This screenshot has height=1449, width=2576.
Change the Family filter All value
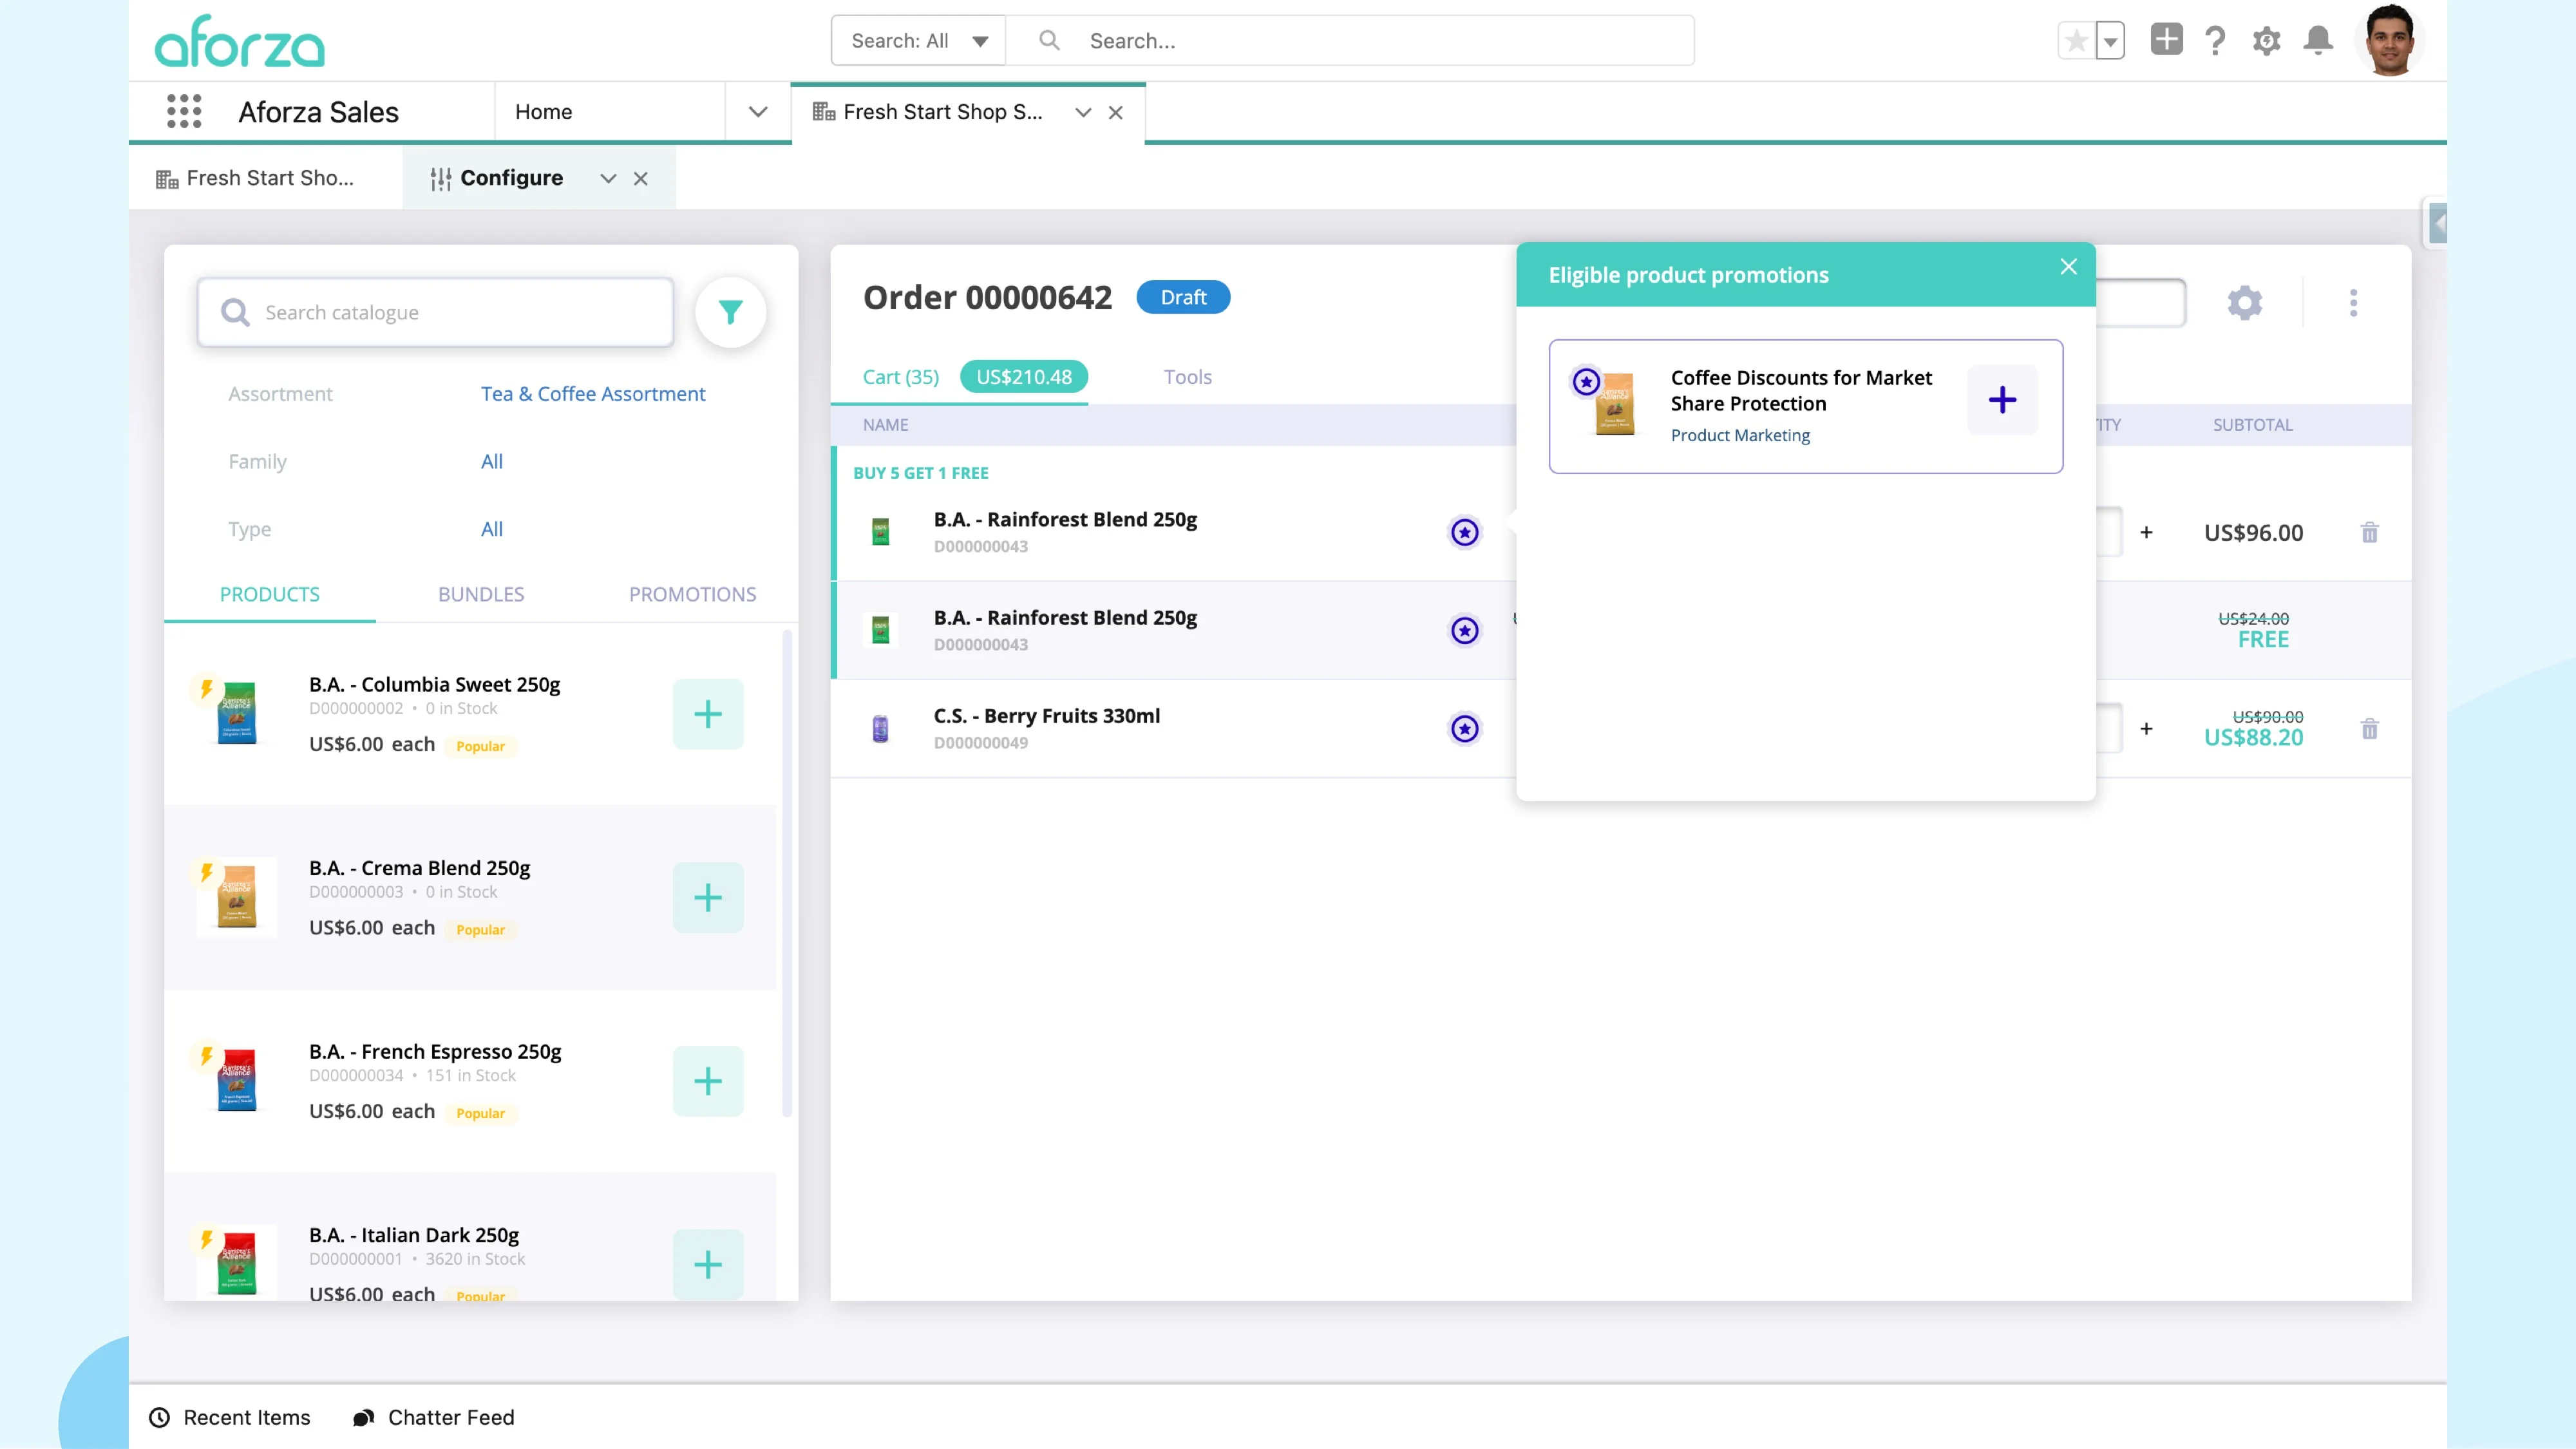coord(492,461)
